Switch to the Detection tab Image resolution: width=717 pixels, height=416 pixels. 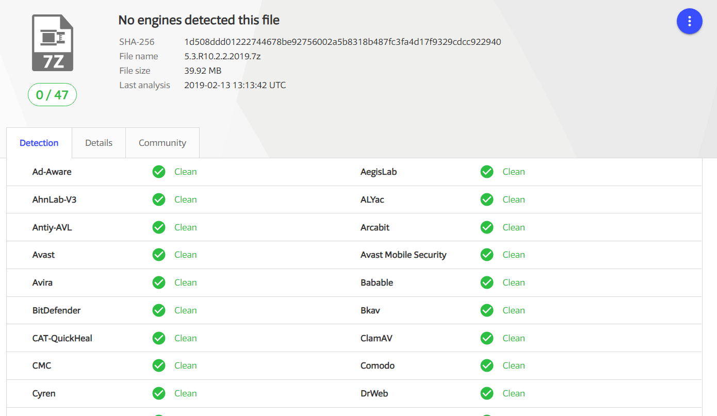pos(39,143)
